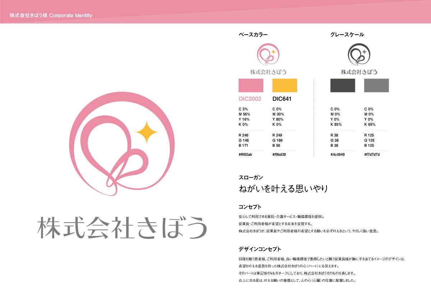Click the 'C 3%' value
431x305 pixels.
click(244, 109)
